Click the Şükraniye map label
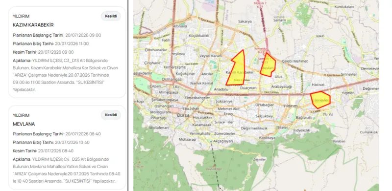 tap(224, 102)
